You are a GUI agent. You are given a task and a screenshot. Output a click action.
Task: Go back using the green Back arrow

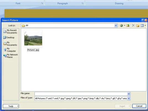pos(121,26)
